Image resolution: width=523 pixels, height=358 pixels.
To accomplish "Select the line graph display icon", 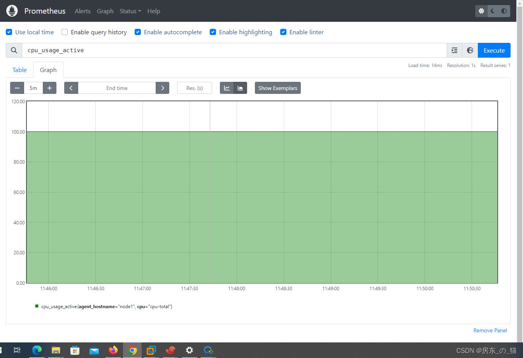I will [x=226, y=88].
